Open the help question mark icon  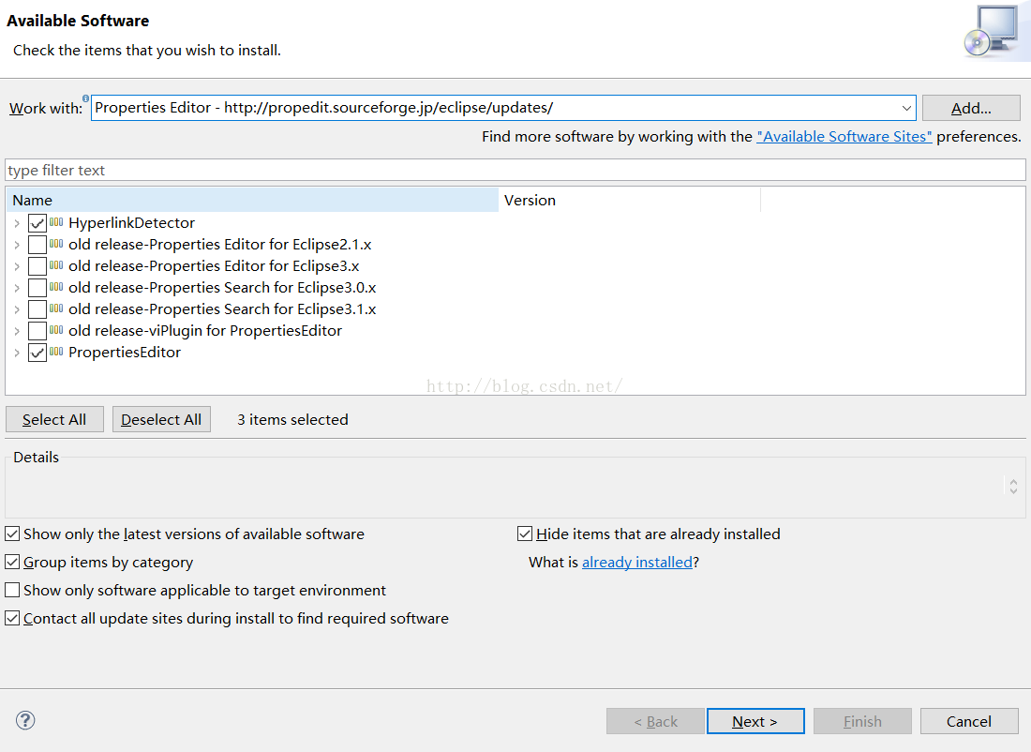25,720
